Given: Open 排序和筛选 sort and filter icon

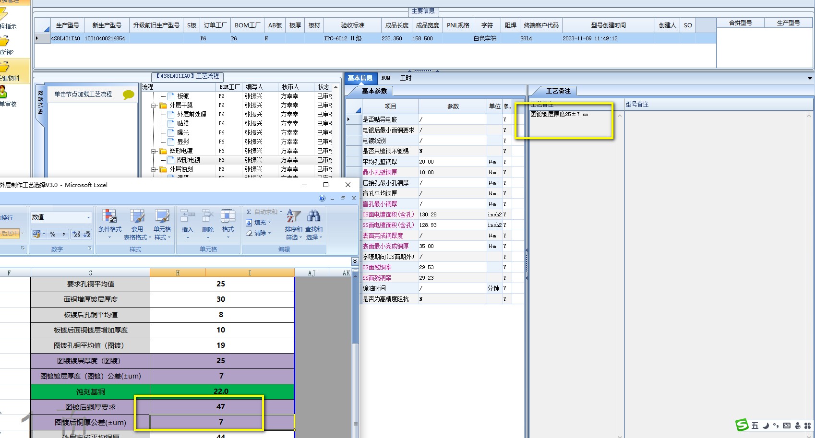Looking at the screenshot, I should [294, 216].
